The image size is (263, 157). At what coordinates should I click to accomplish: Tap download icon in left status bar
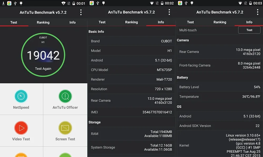[x=3, y=3]
